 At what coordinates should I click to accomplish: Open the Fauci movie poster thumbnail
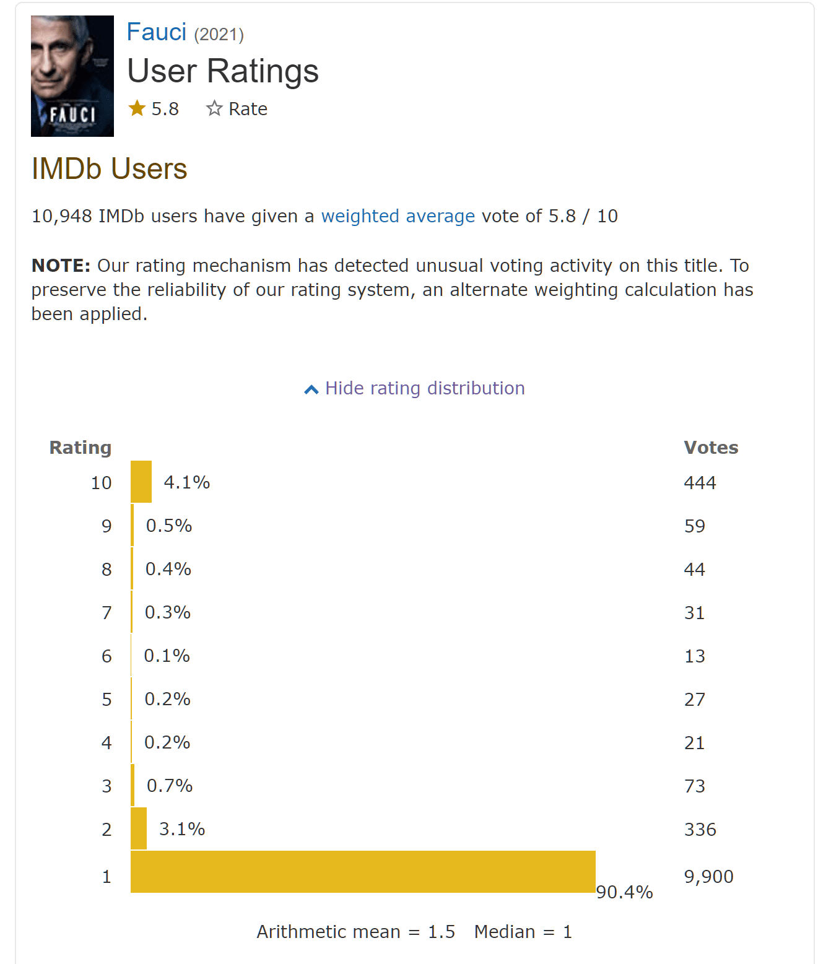pos(72,76)
